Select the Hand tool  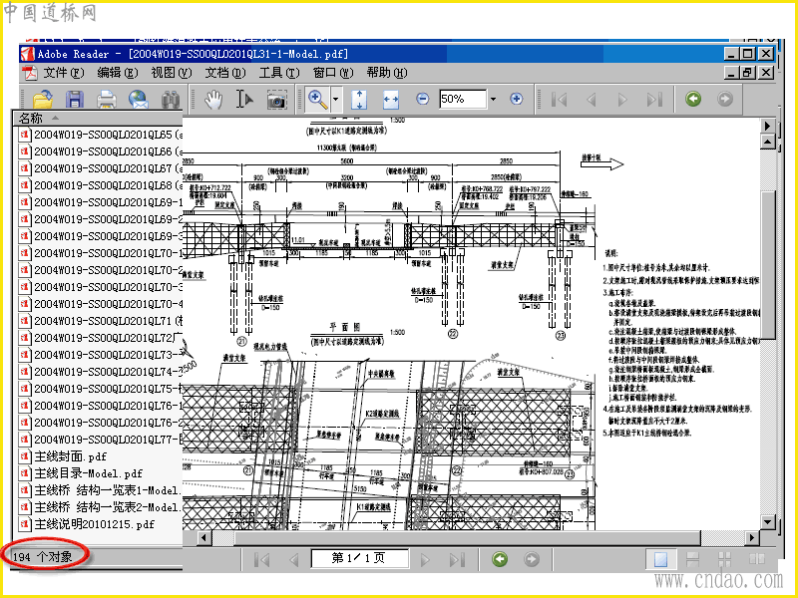click(213, 100)
